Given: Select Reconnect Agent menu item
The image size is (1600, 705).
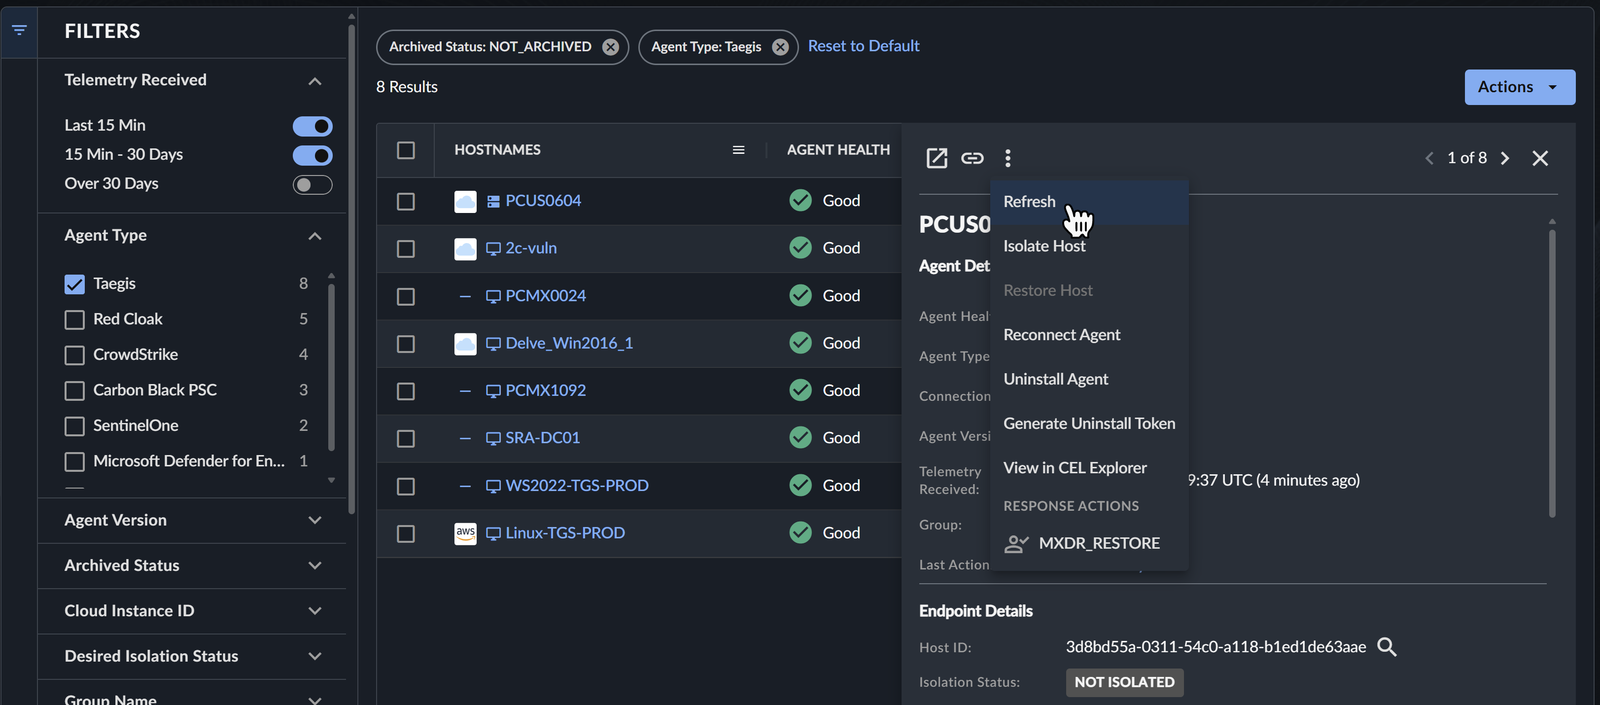Looking at the screenshot, I should click(1089, 335).
